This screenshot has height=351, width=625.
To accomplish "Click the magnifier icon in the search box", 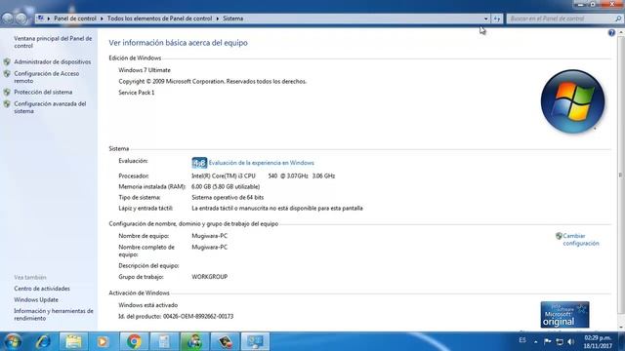I will pyautogui.click(x=618, y=19).
